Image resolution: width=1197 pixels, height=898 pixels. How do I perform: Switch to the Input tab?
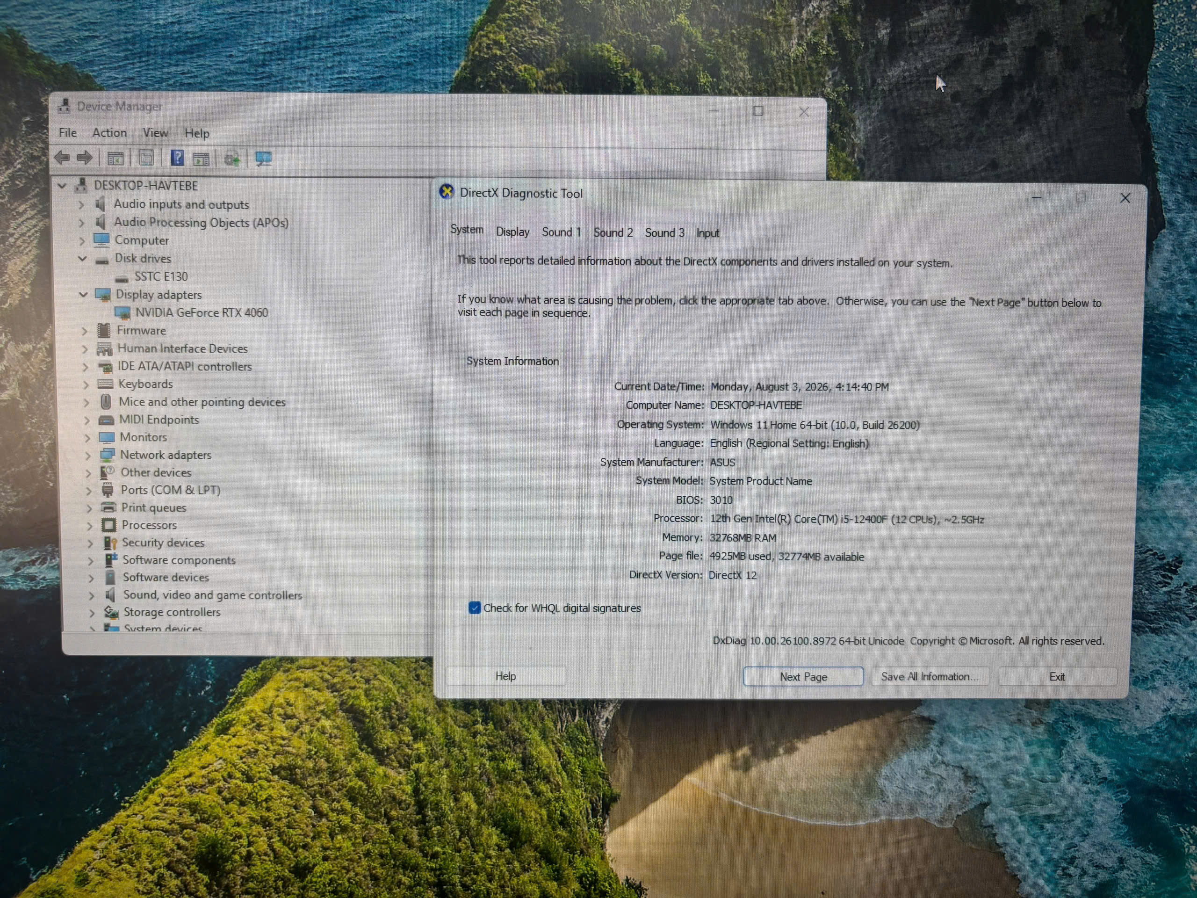tap(708, 233)
